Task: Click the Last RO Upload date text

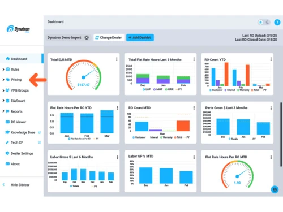Action: (260, 36)
